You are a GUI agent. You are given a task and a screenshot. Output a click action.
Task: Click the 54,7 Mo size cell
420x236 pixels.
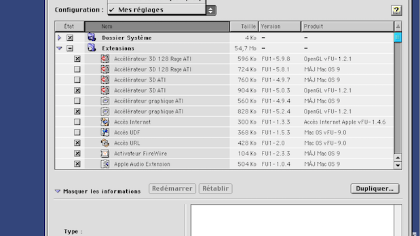pos(245,48)
